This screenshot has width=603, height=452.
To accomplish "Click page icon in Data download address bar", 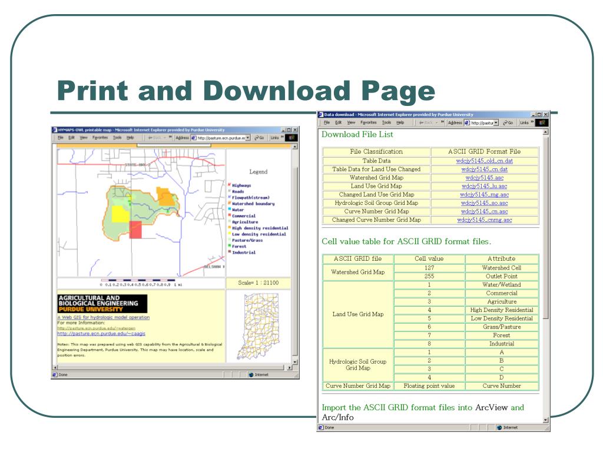I will pyautogui.click(x=467, y=122).
